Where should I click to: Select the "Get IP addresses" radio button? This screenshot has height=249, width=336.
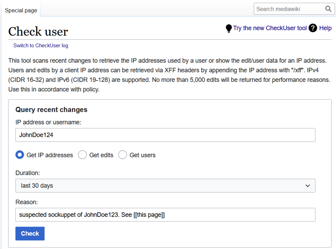(20, 155)
